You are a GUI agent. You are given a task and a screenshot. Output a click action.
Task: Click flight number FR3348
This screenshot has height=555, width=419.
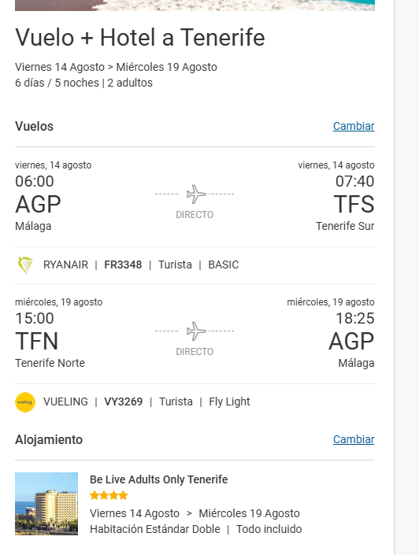click(123, 265)
